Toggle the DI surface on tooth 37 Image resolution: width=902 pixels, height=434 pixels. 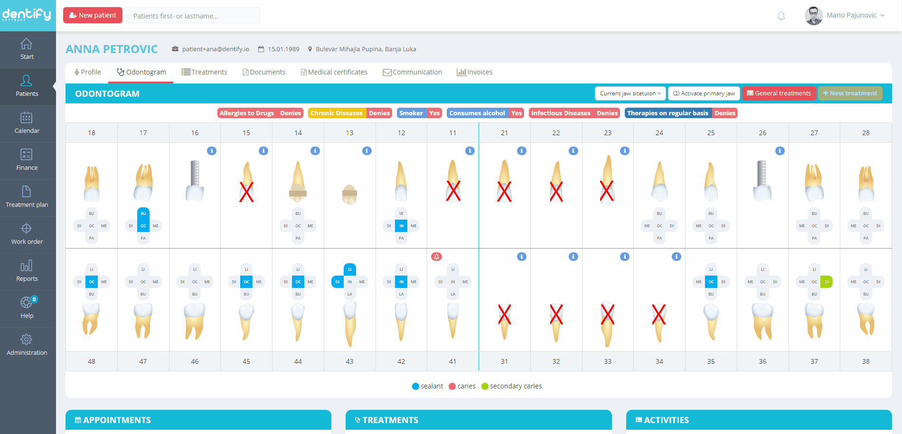pyautogui.click(x=827, y=282)
